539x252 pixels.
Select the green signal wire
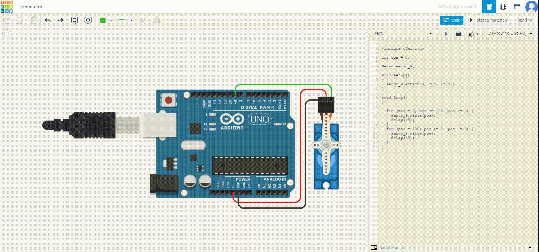tap(284, 85)
